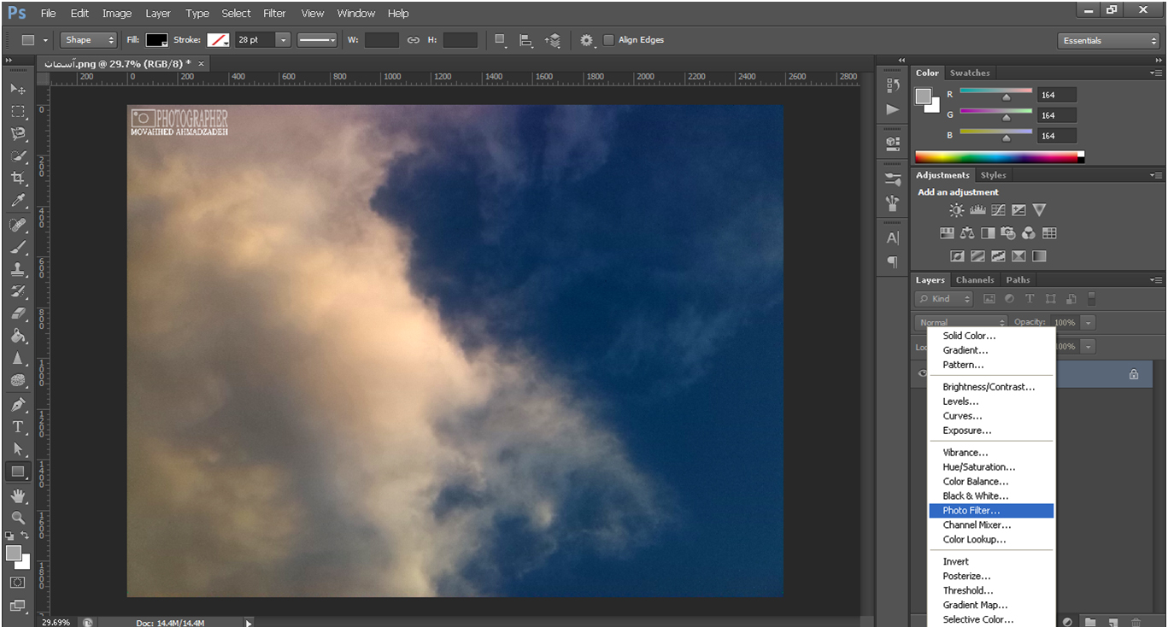Image resolution: width=1168 pixels, height=627 pixels.
Task: Click the Exposure adjustment icon
Action: [x=1018, y=210]
